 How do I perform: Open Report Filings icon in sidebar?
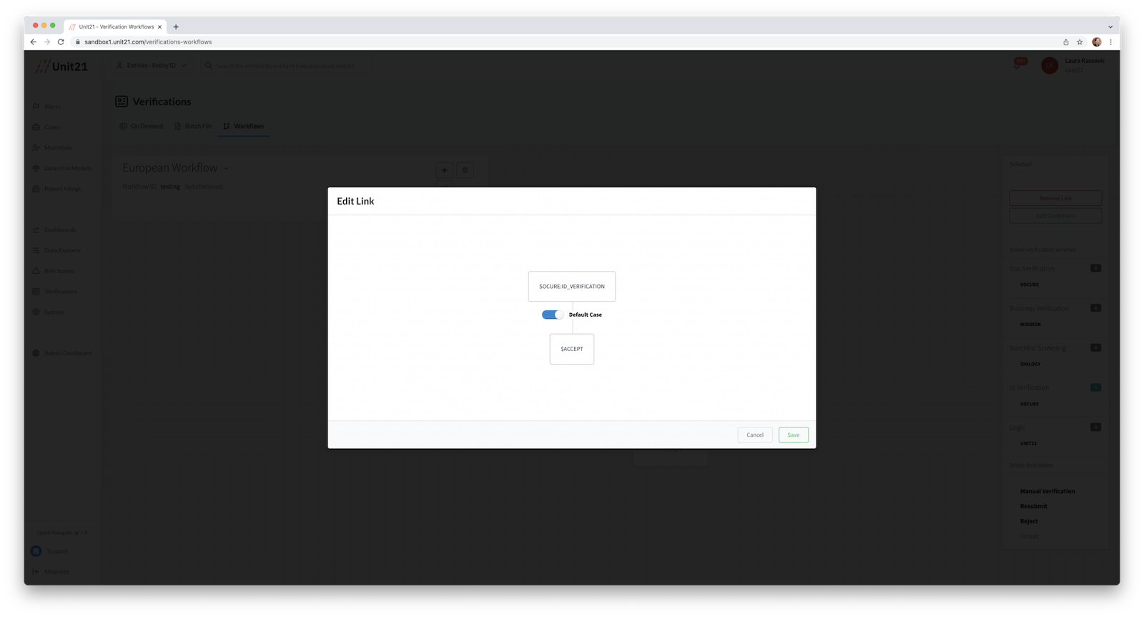pyautogui.click(x=36, y=189)
